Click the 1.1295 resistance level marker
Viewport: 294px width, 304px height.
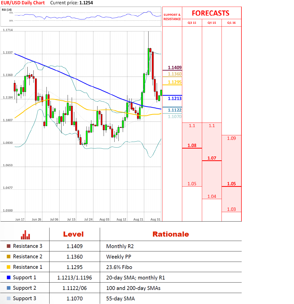pos(175,82)
